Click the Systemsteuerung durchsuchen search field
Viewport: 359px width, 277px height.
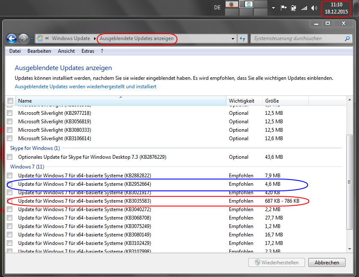click(298, 38)
